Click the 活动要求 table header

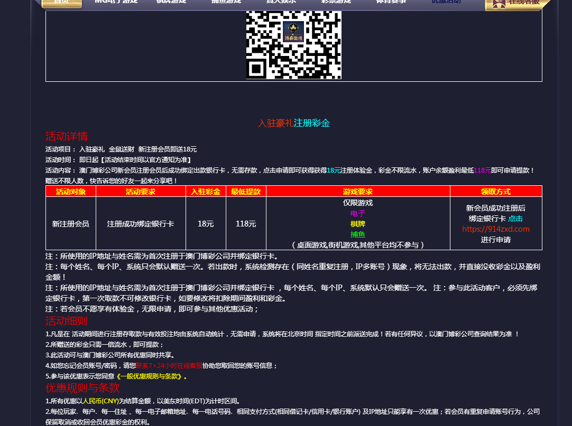pyautogui.click(x=141, y=192)
